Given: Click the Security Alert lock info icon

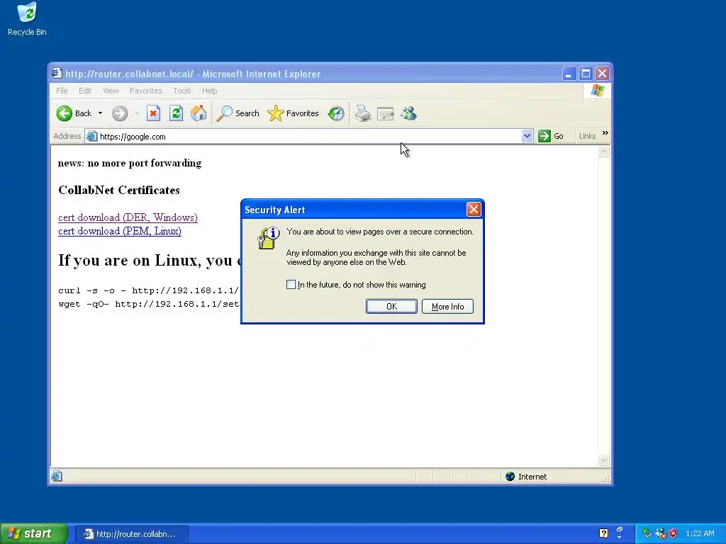Looking at the screenshot, I should point(269,238).
